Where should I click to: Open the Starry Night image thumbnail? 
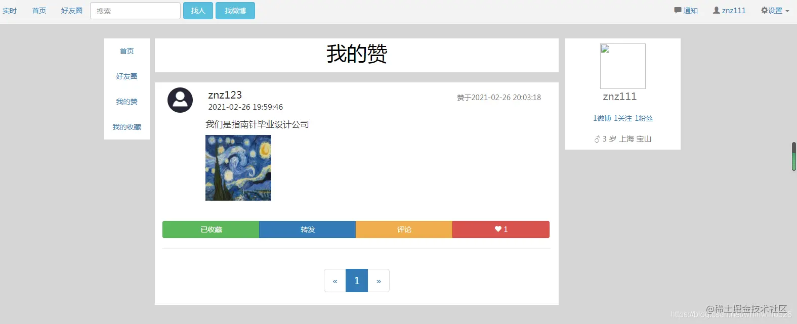coord(238,168)
